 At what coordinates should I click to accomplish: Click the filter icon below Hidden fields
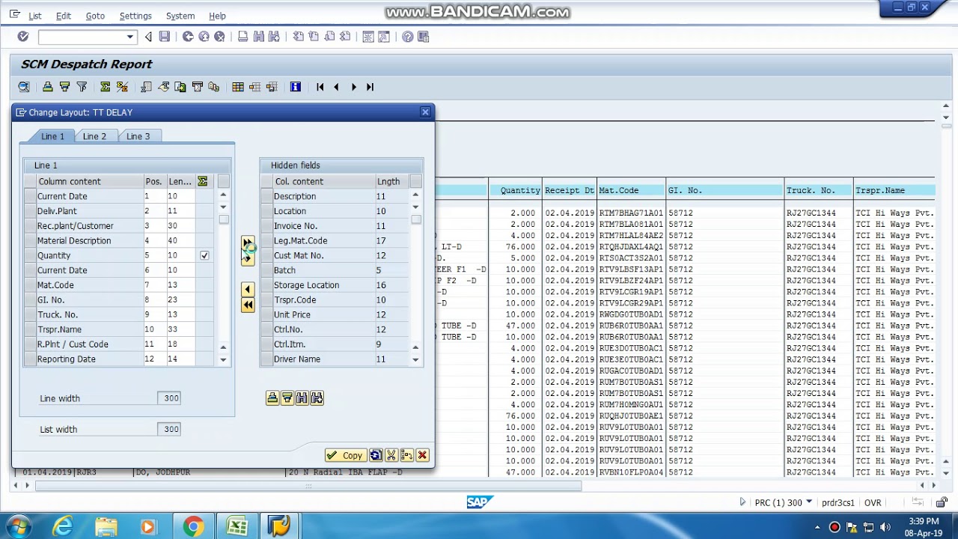coord(287,398)
